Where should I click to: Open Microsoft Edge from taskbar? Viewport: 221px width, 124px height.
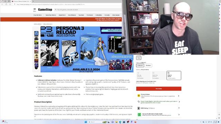pos(120,122)
